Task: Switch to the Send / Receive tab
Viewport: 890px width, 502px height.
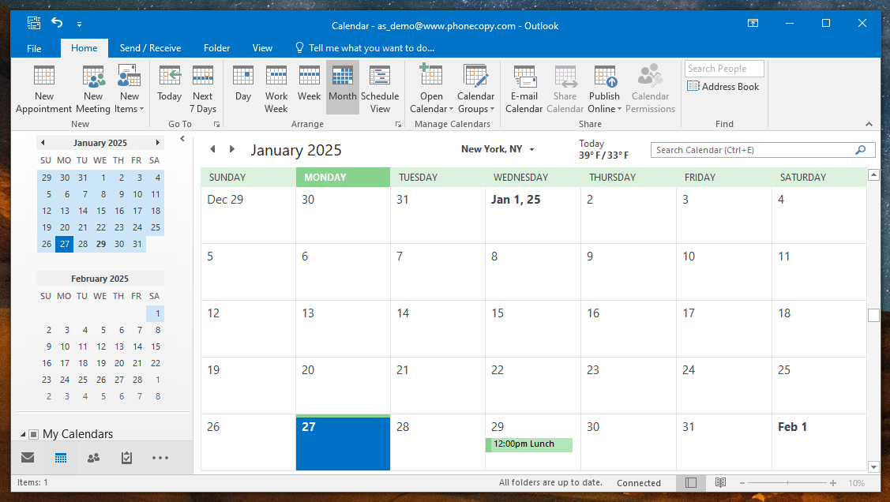Action: click(150, 48)
